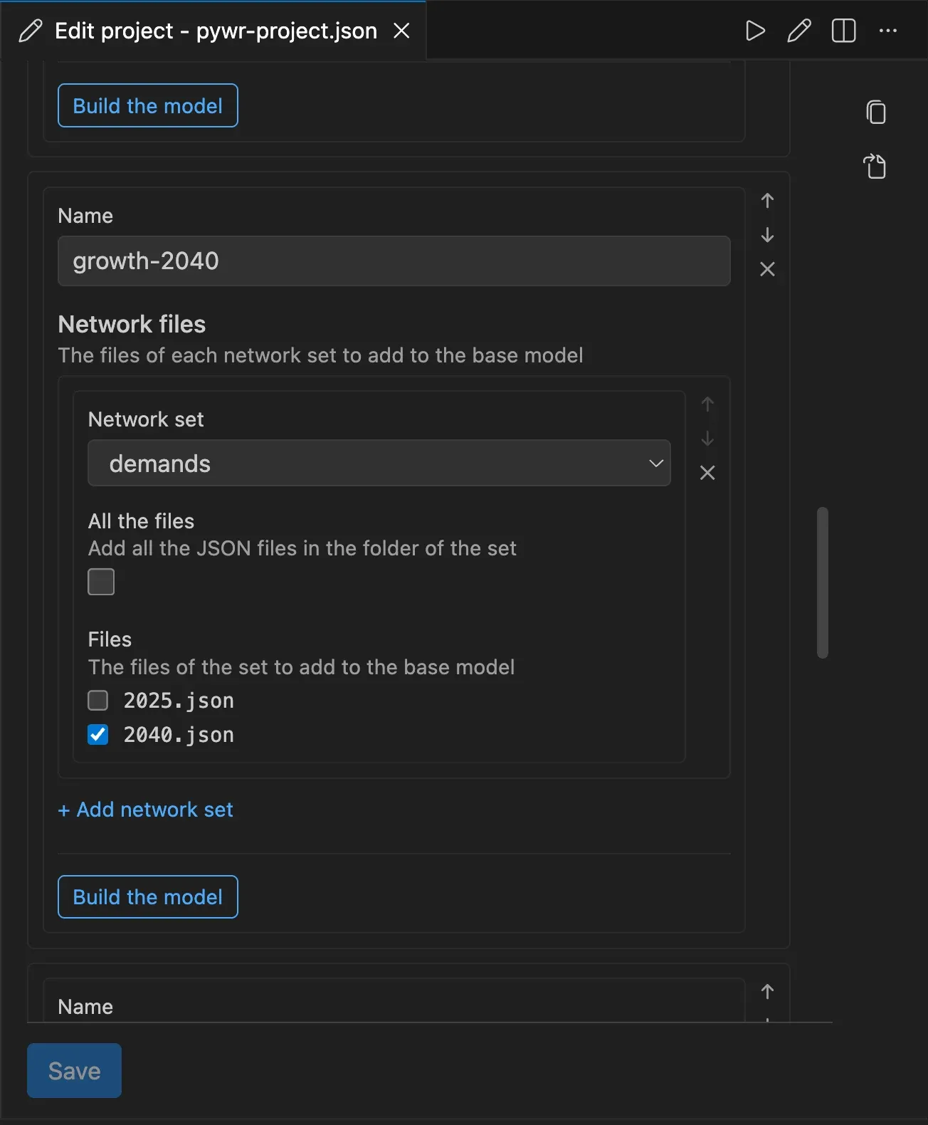Image resolution: width=928 pixels, height=1125 pixels.
Task: Click the paste/export clipboard icon with arrow
Action: [x=875, y=166]
